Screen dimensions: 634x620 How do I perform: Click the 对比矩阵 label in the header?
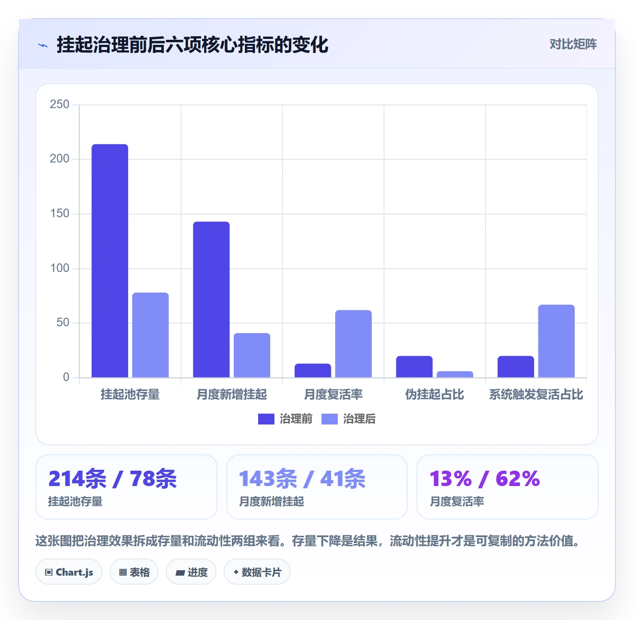[x=573, y=44]
